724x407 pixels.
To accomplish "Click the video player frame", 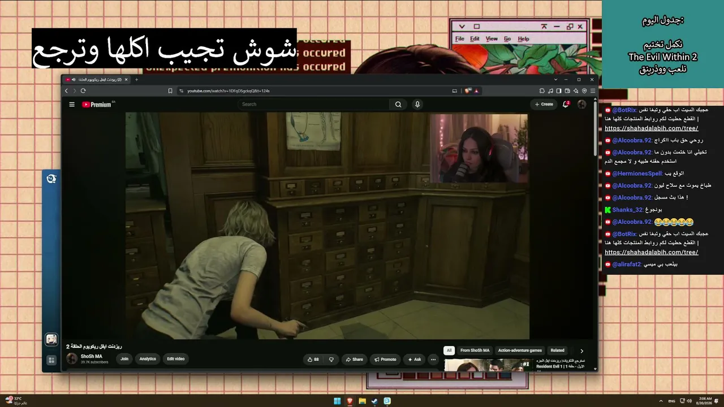I will pyautogui.click(x=327, y=226).
